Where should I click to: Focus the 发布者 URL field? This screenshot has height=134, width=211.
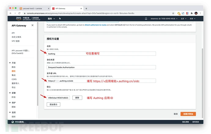click(101, 81)
